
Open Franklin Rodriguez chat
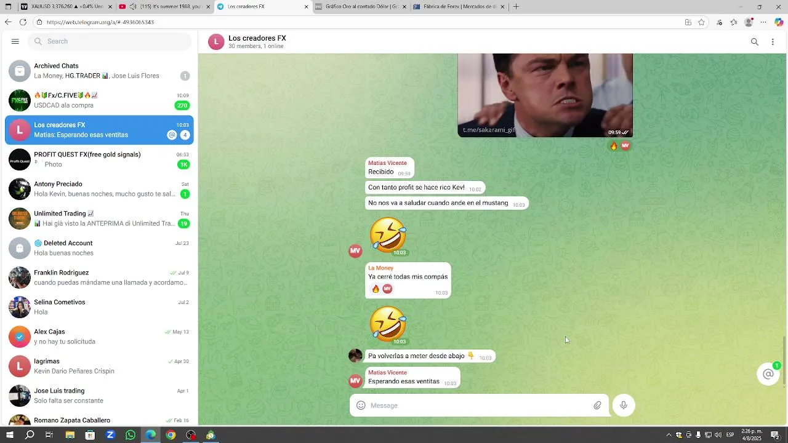pyautogui.click(x=99, y=277)
